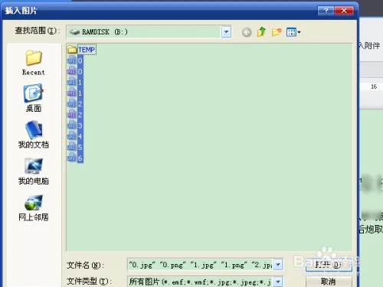Select the image file named 6
Viewport: 383px width, 287px height.
coord(75,158)
